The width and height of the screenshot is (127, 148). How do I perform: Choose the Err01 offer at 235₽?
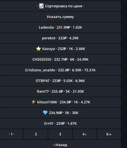click(60, 124)
